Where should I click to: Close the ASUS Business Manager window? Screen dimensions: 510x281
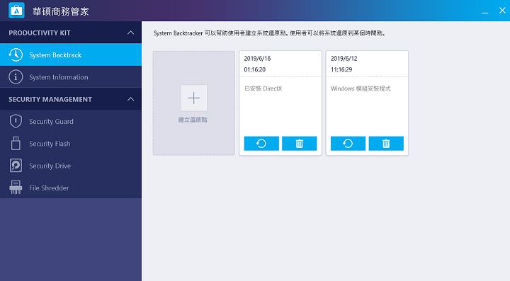point(502,11)
